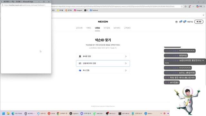
Task: Click chevron arrow on 신용/체크카드 인증 row
Action: tap(126, 63)
